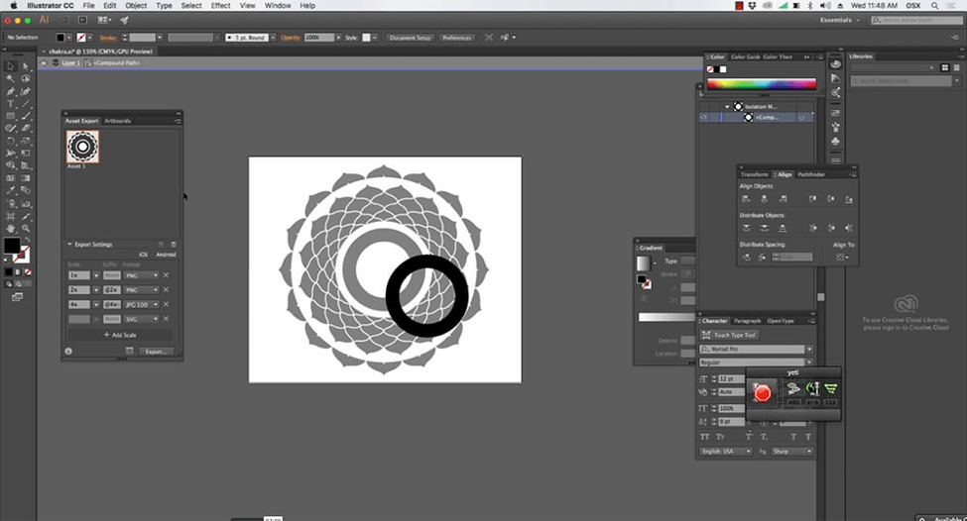Select the Eyedropper tool
Screen dimensions: 967x521
11,191
